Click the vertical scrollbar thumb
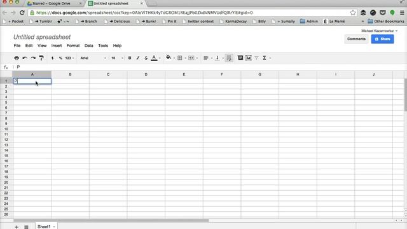Image resolution: width=407 pixels, height=229 pixels. (406, 95)
